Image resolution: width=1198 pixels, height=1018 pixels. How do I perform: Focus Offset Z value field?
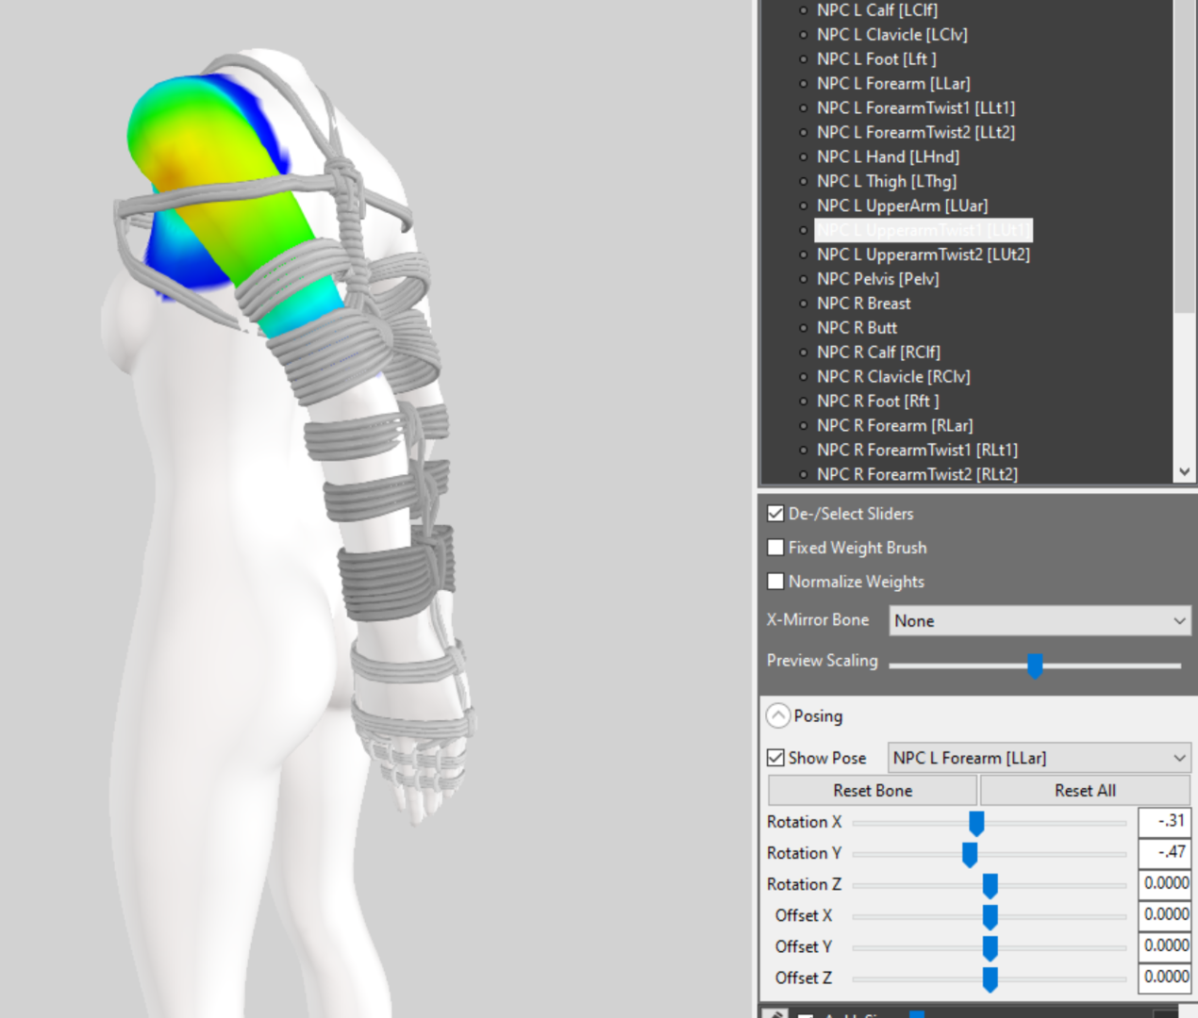coord(1165,977)
